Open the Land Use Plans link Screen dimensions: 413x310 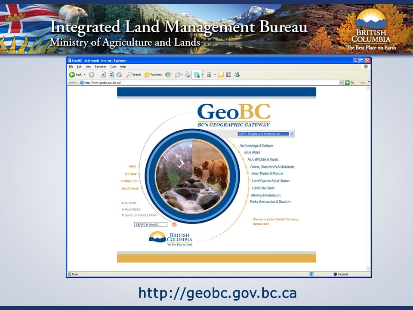click(263, 188)
